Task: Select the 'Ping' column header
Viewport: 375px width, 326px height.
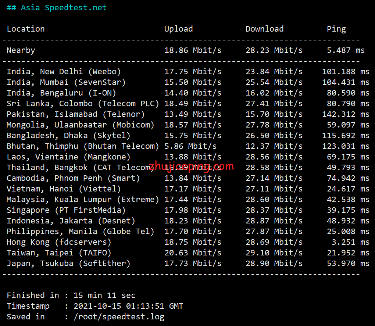Action: (x=336, y=29)
